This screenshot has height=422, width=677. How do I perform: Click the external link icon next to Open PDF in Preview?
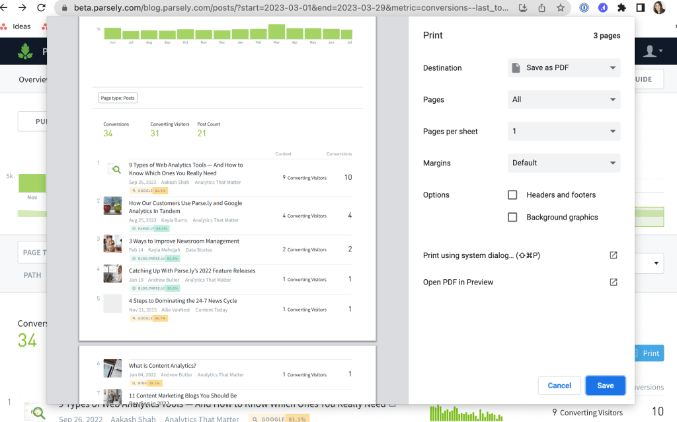(x=613, y=281)
